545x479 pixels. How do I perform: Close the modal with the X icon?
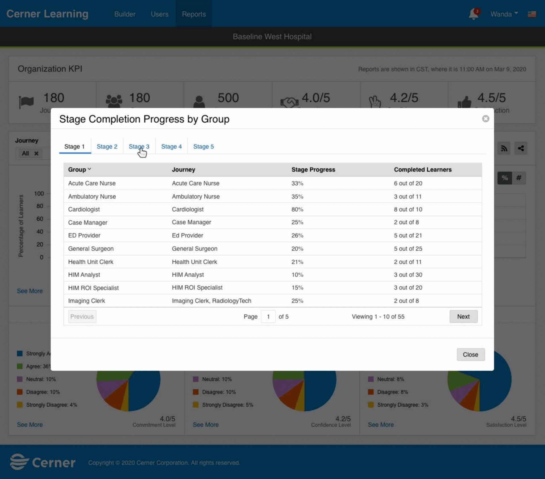(x=485, y=119)
